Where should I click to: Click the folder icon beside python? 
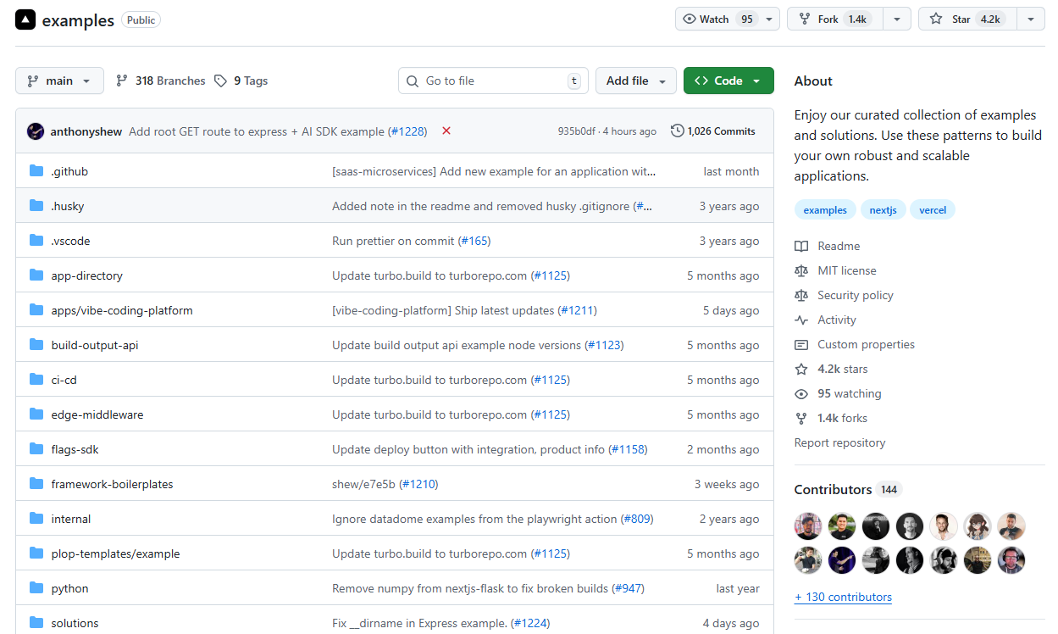click(x=36, y=588)
